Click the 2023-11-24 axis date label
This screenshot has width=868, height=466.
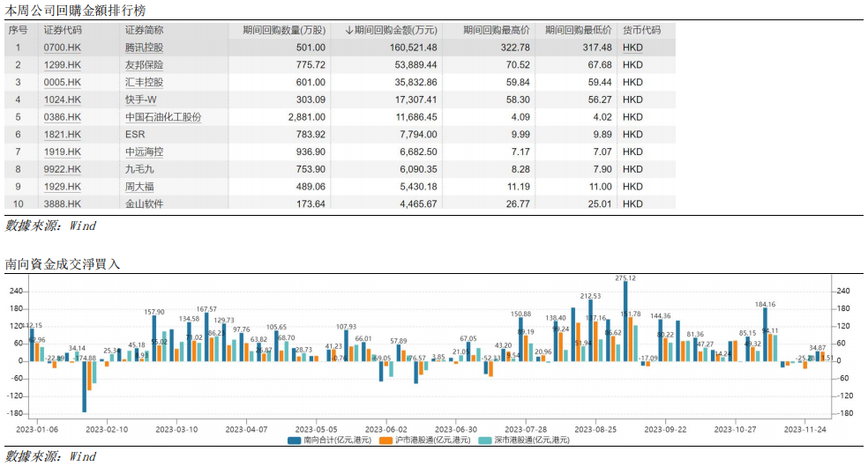coord(804,430)
